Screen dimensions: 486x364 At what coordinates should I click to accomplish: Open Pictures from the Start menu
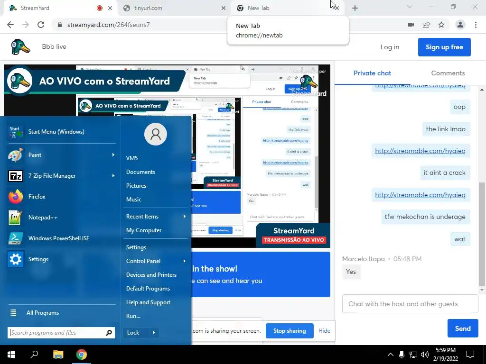(136, 186)
